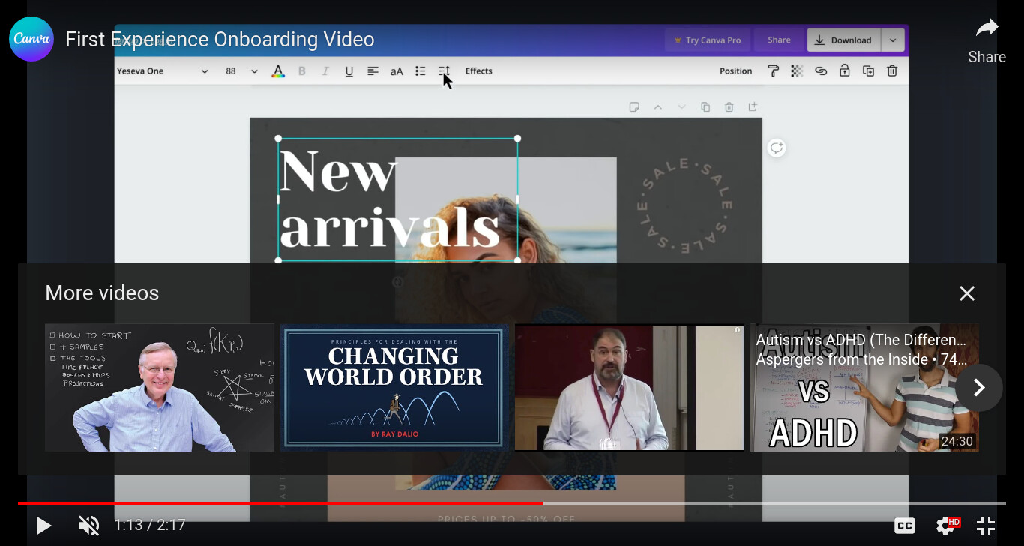This screenshot has height=546, width=1024.
Task: Click the Try Canva Pro button
Action: tap(707, 40)
